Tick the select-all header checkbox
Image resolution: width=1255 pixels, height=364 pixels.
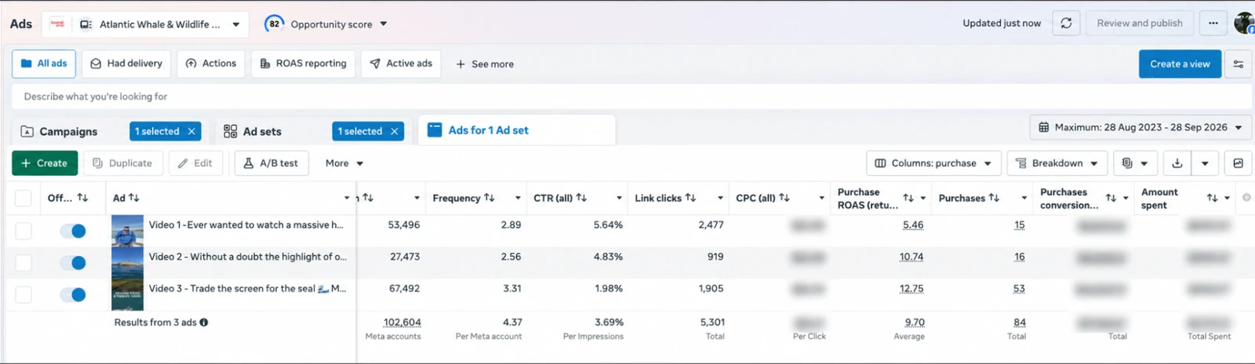point(24,198)
